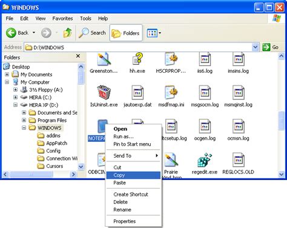Expand the HERA (C:) drive node
The height and width of the screenshot is (228, 287).
[x=15, y=97]
